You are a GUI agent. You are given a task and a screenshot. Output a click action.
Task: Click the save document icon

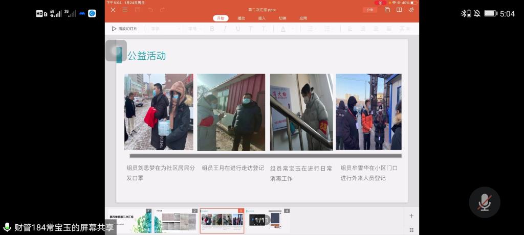tap(137, 10)
